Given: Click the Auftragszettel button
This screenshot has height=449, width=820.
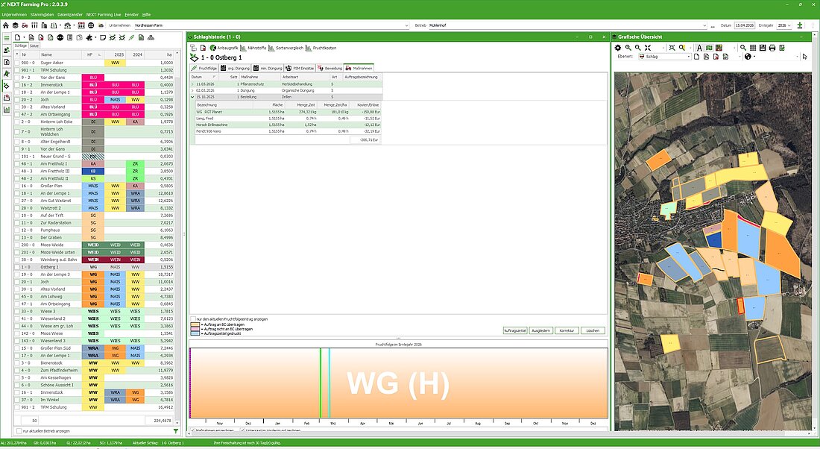Looking at the screenshot, I should point(516,330).
